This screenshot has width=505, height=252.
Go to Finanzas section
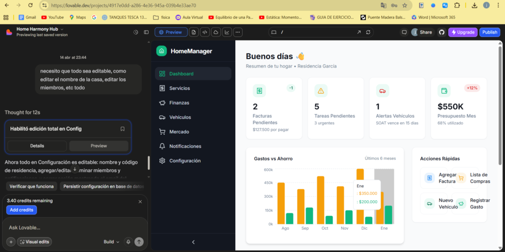193,103
